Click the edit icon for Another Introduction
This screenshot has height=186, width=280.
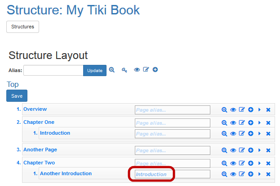click(x=242, y=174)
